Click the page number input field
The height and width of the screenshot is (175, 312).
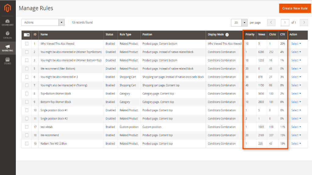coord(285,22)
